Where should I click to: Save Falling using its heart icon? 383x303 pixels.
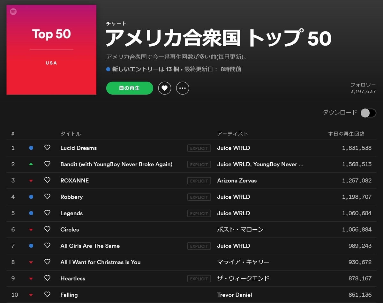(x=47, y=295)
